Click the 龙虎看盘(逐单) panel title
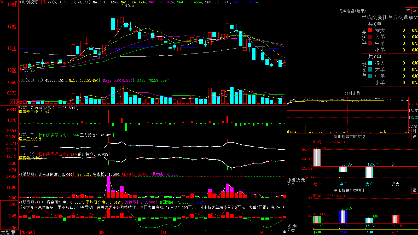The image size is (418, 235). coord(352,11)
